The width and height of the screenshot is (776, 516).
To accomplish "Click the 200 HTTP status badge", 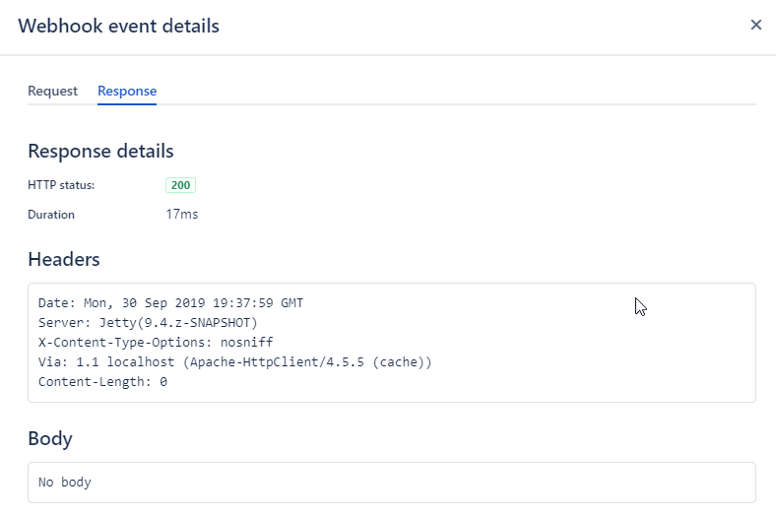I will [x=181, y=185].
